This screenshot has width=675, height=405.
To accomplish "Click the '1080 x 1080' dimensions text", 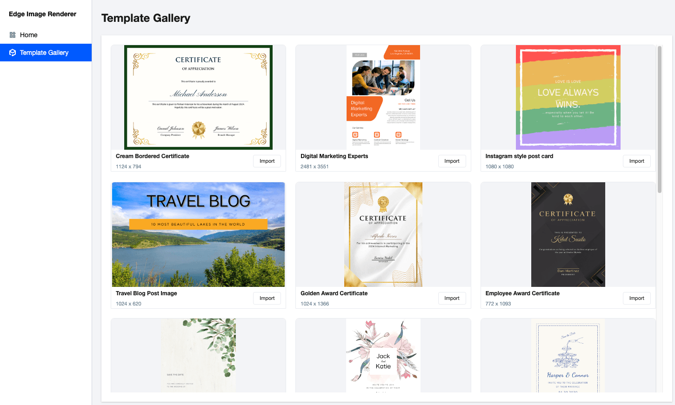I will 500,166.
